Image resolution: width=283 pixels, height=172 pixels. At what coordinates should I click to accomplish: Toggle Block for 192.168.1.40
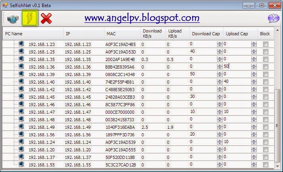pyautogui.click(x=266, y=82)
